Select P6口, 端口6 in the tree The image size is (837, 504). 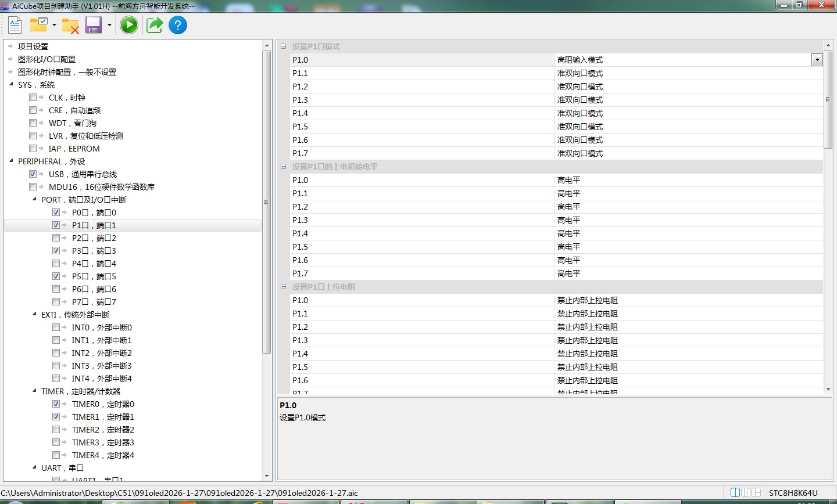point(94,289)
